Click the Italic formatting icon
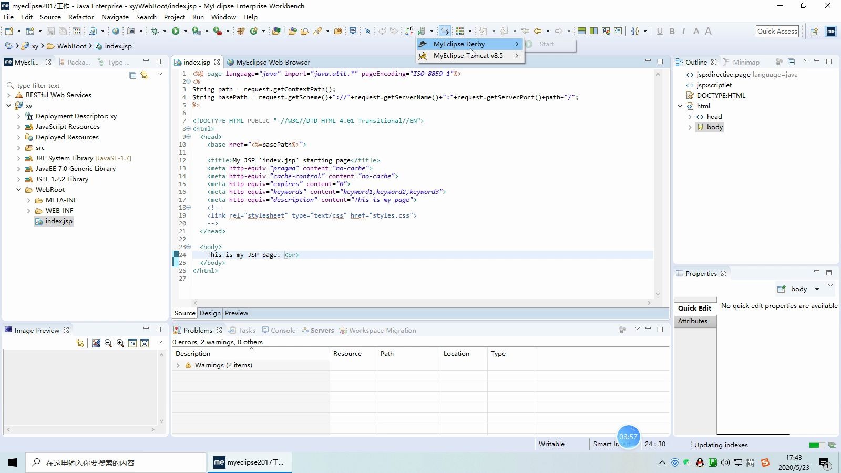 click(x=683, y=31)
